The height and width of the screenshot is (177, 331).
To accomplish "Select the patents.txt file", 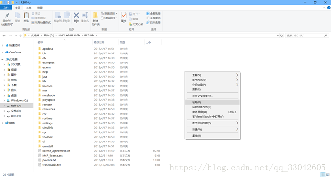I will [x=99, y=160].
